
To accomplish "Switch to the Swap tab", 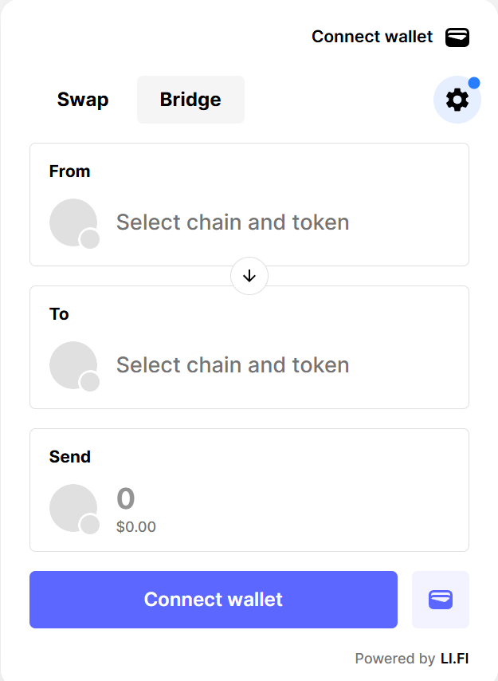I will click(82, 99).
